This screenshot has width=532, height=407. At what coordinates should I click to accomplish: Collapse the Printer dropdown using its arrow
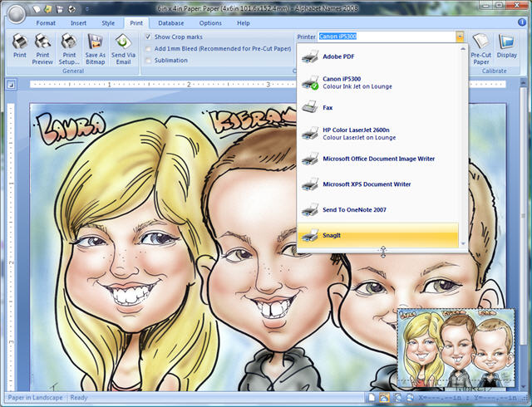[x=459, y=37]
